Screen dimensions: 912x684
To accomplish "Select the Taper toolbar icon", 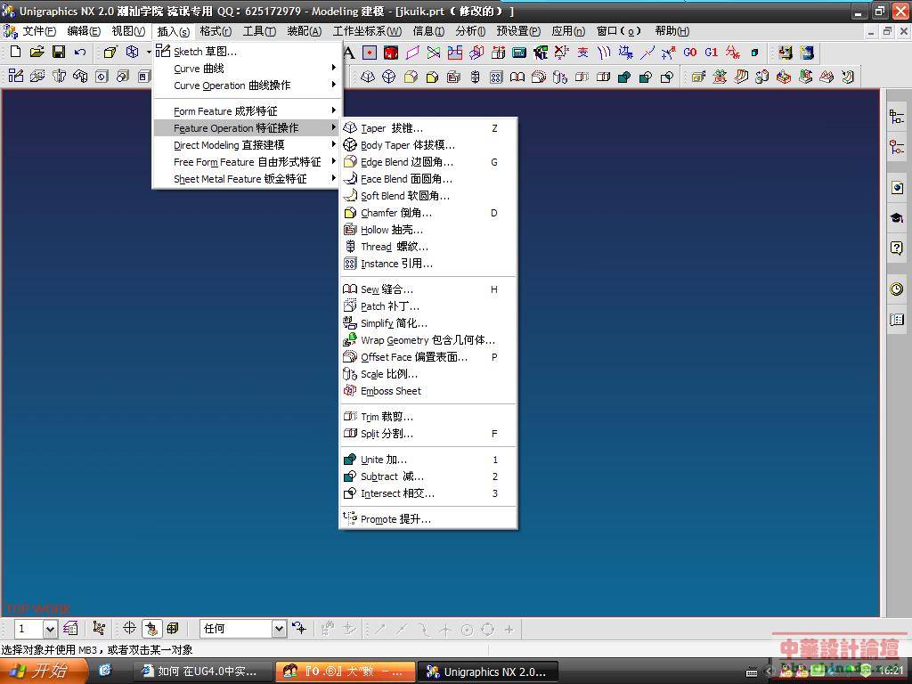I will click(x=367, y=77).
